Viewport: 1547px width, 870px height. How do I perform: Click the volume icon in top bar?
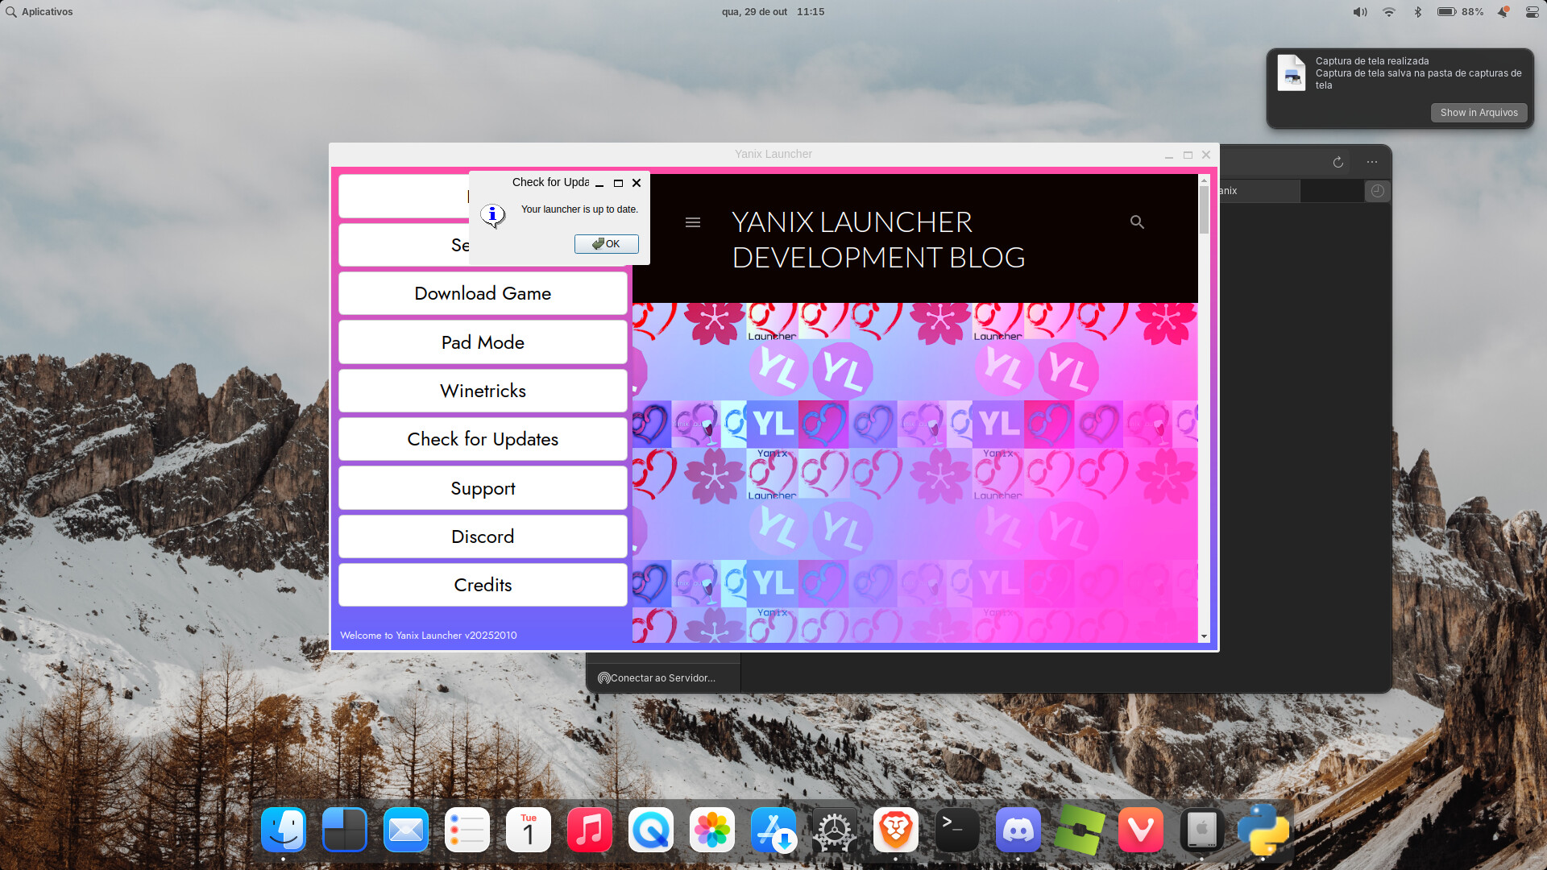pyautogui.click(x=1359, y=12)
